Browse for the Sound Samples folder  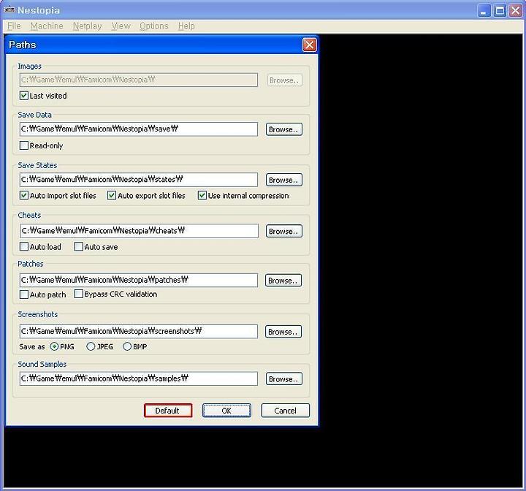click(x=283, y=379)
